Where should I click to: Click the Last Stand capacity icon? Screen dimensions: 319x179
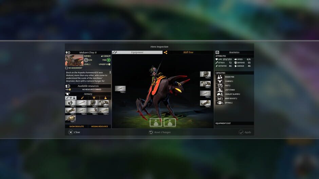click(220, 90)
